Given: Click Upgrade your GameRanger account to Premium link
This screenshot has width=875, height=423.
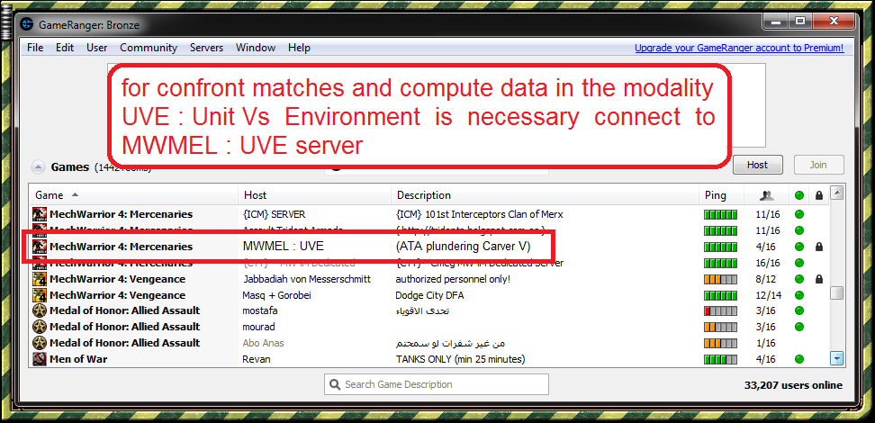Looking at the screenshot, I should click(739, 48).
